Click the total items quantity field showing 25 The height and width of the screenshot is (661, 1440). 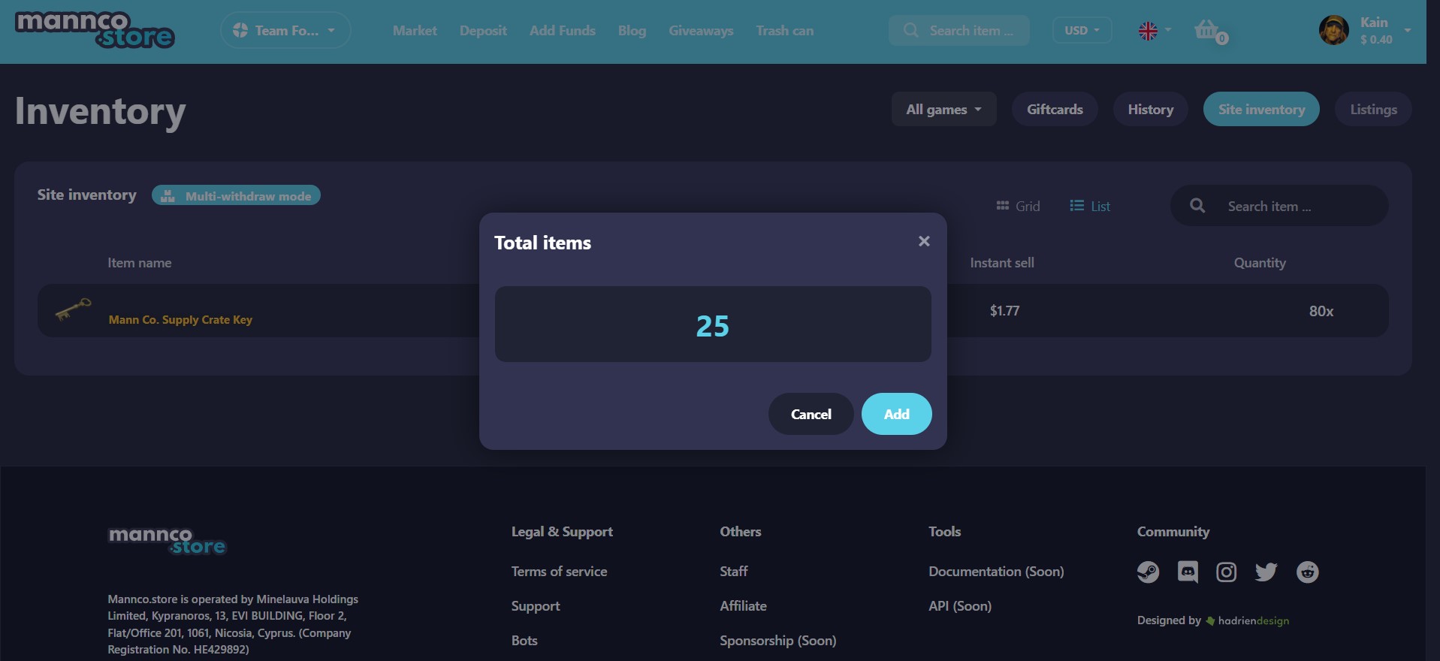point(713,324)
